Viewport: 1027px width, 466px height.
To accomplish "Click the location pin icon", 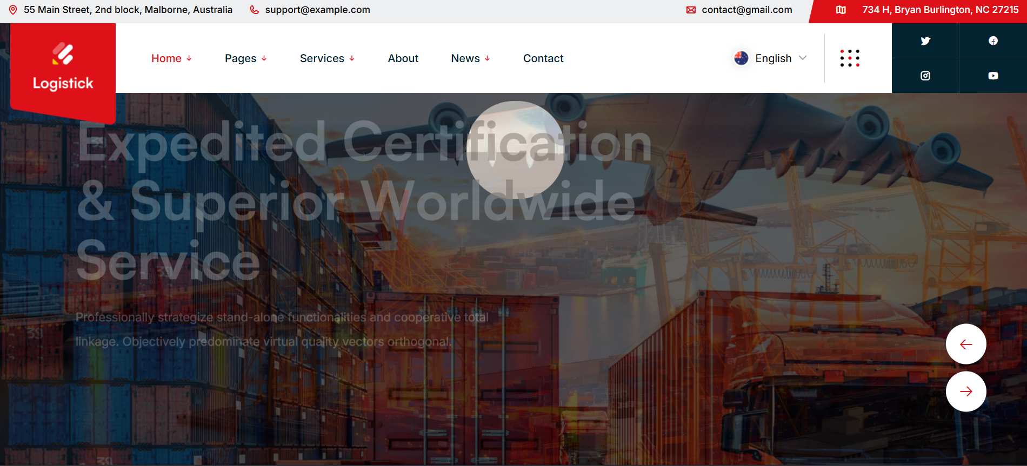I will click(x=13, y=10).
